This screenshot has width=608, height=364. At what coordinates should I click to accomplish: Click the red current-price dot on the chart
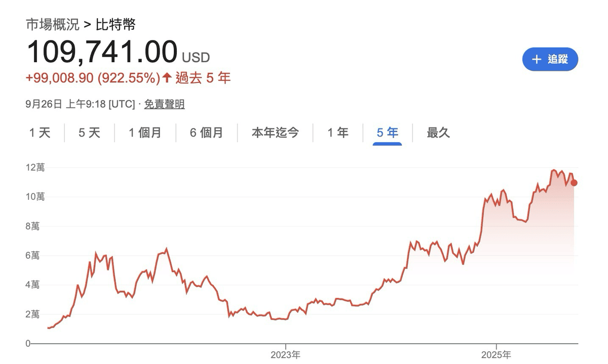573,184
